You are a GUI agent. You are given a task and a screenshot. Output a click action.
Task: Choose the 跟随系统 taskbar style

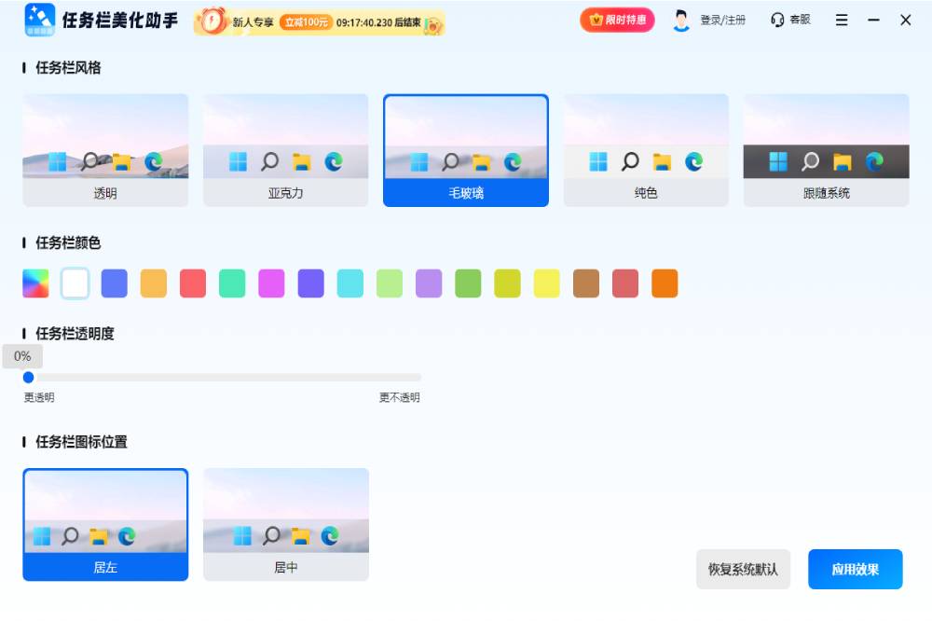tap(826, 149)
